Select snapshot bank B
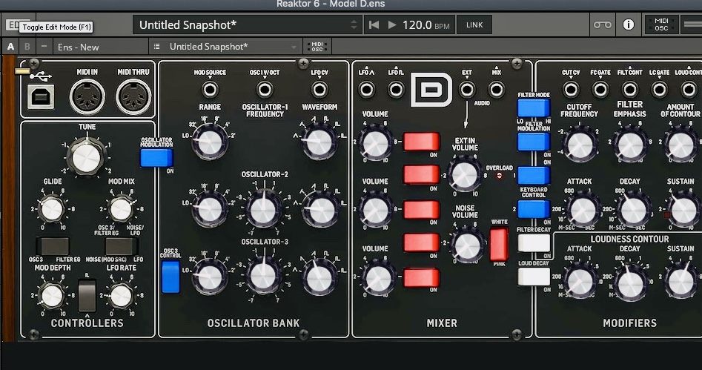 click(27, 47)
